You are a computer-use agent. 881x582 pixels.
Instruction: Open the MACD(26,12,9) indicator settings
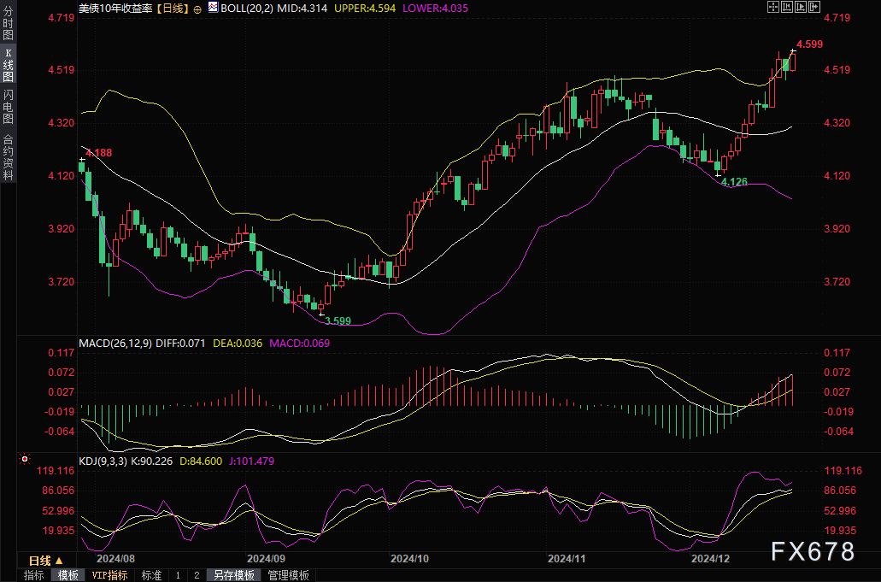pyautogui.click(x=115, y=343)
